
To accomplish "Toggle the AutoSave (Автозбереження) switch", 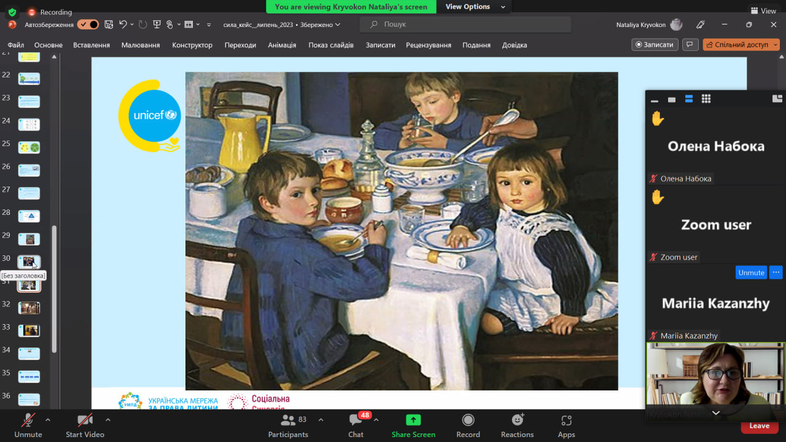I will pyautogui.click(x=88, y=25).
